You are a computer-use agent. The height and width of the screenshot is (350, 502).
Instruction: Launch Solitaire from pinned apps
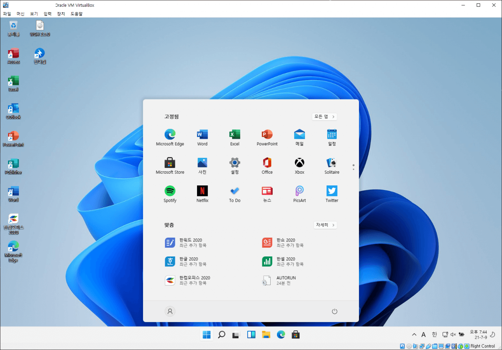pos(332,166)
